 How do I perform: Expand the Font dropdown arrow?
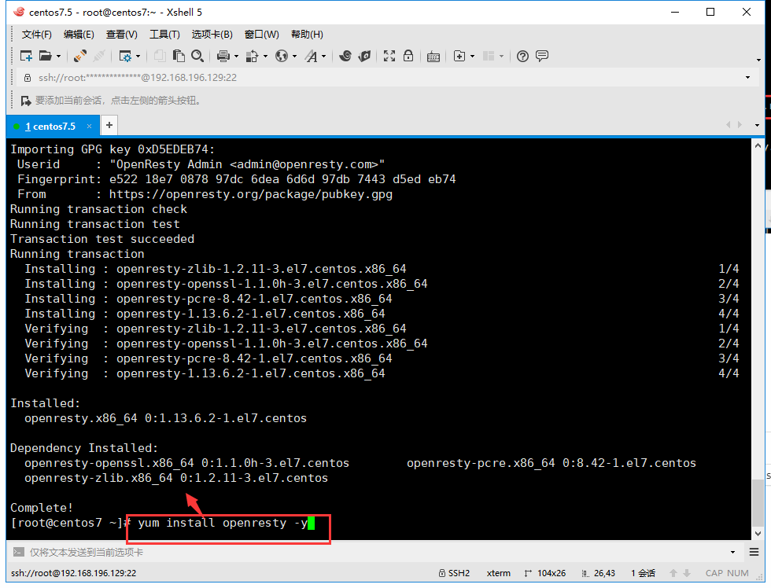point(323,57)
